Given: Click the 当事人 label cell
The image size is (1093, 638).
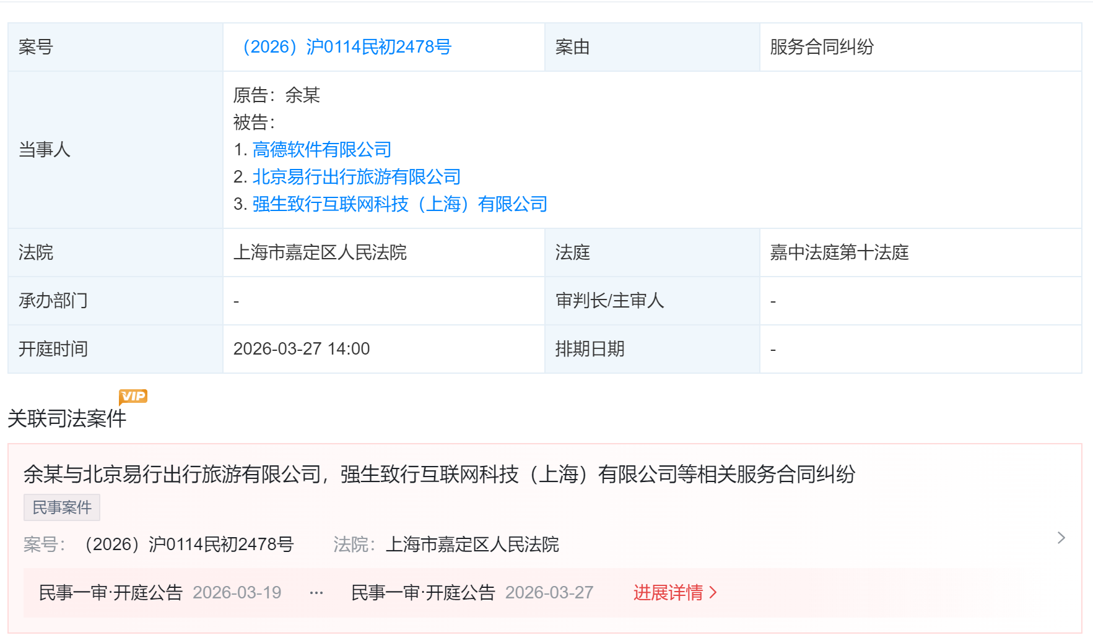Looking at the screenshot, I should click(115, 150).
